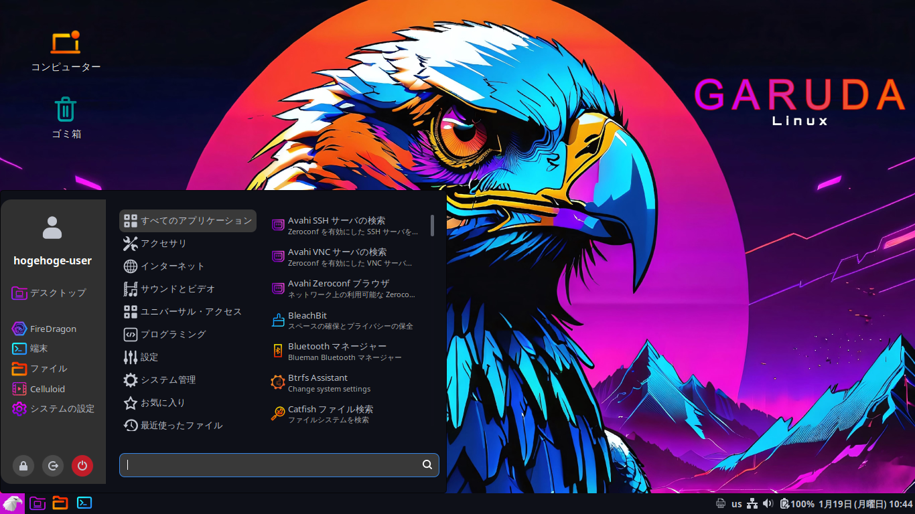The image size is (915, 514).
Task: Click the application list scrollbar
Action: [x=433, y=226]
